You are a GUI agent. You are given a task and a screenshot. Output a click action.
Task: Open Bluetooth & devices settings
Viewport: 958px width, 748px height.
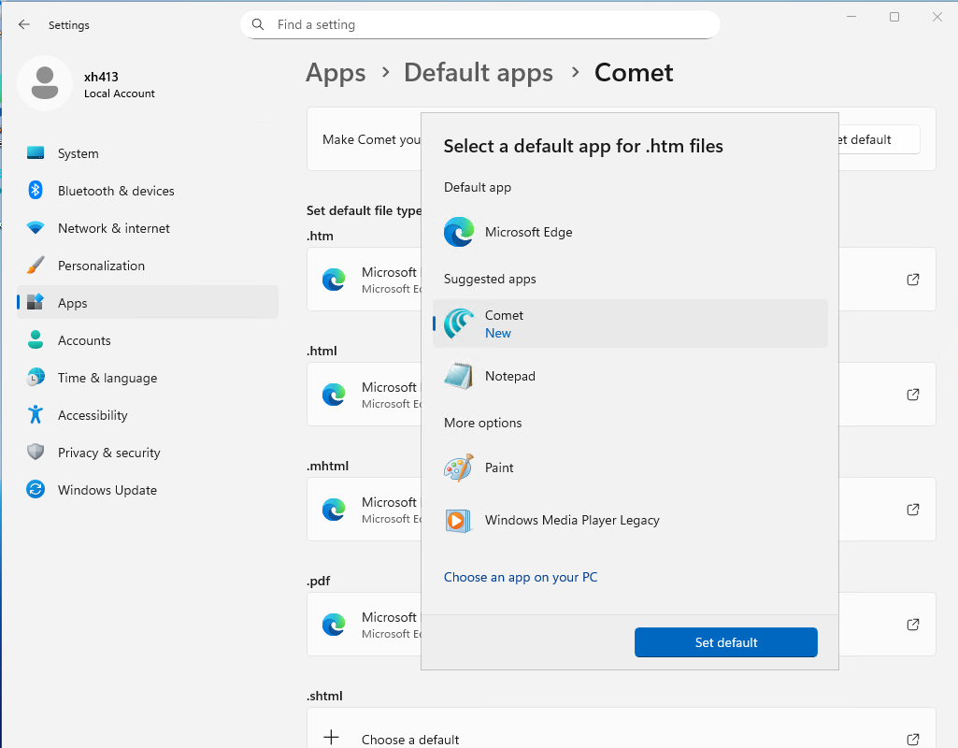click(x=116, y=191)
